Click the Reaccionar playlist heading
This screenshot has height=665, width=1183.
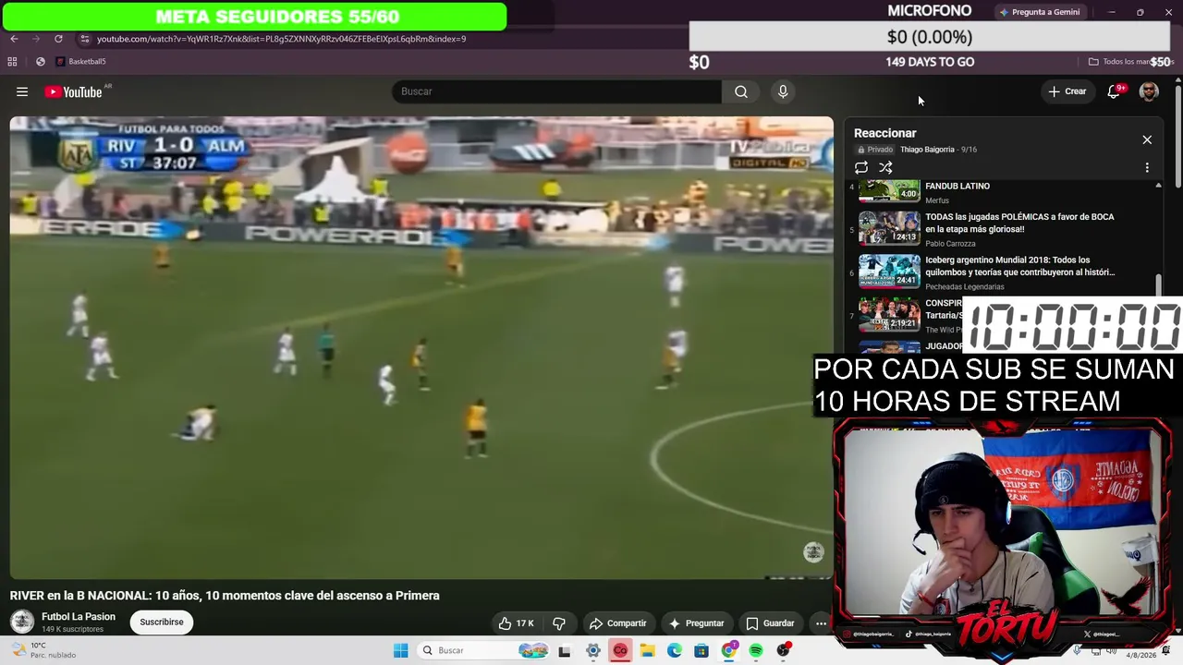[884, 133]
